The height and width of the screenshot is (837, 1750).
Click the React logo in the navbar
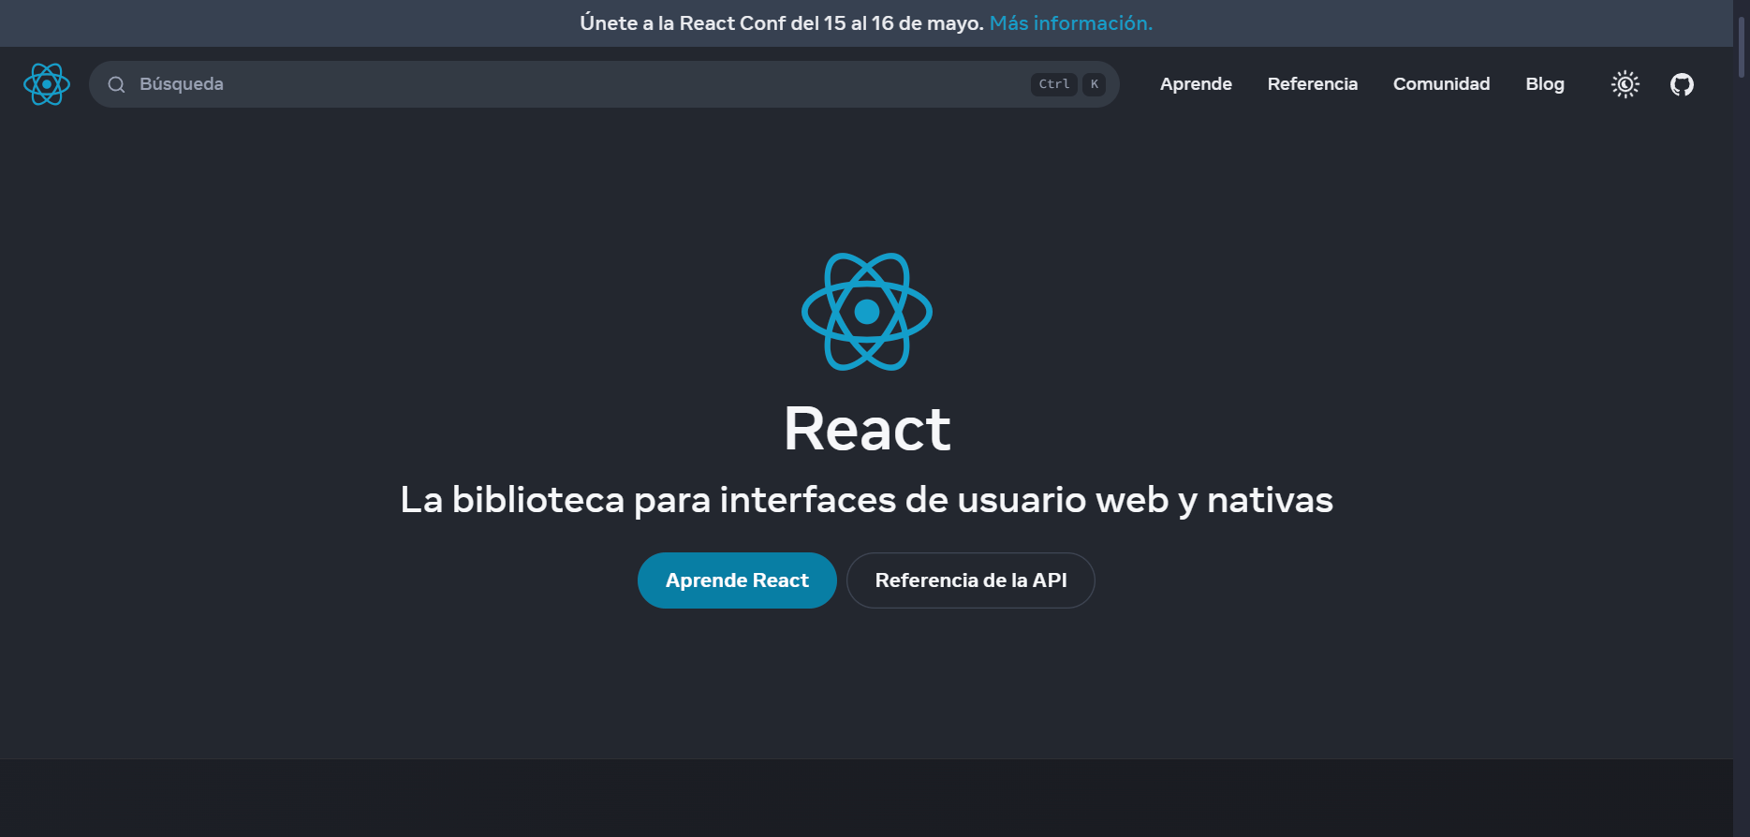(47, 84)
